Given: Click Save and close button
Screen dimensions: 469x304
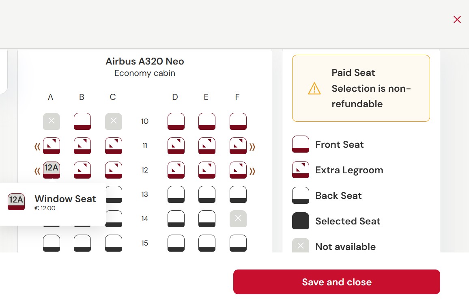Looking at the screenshot, I should pyautogui.click(x=336, y=282).
